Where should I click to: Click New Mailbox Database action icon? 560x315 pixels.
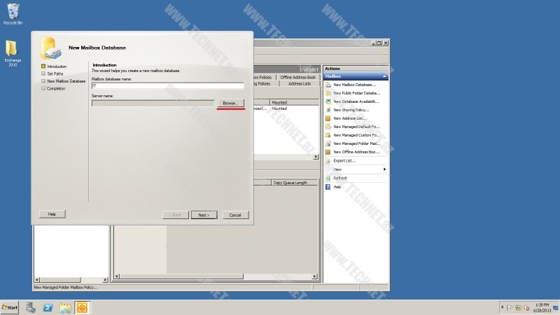click(328, 85)
